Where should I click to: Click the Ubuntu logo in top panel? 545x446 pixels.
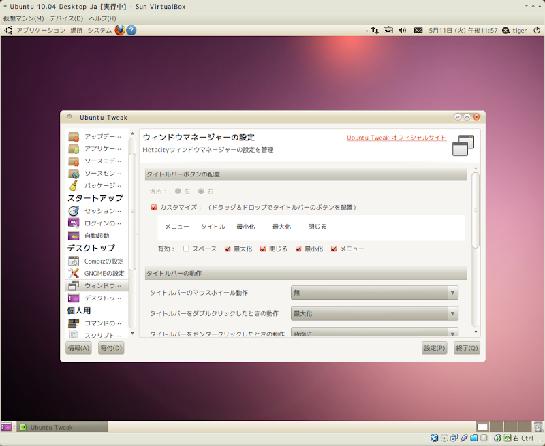(8, 30)
